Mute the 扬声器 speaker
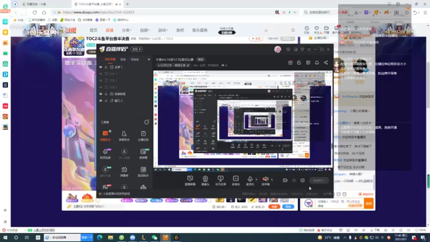The width and height of the screenshot is (430, 242). 266,181
